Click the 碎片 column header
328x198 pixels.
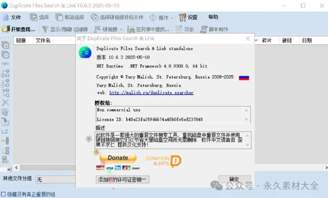[267, 40]
